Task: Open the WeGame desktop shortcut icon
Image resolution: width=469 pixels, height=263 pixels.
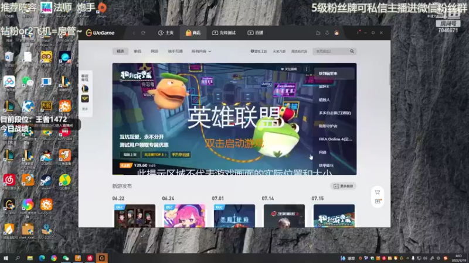Action: click(x=9, y=206)
